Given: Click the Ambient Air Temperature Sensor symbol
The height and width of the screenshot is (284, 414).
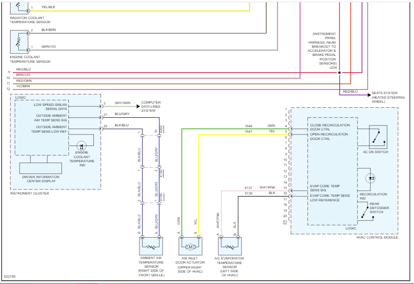Looking at the screenshot, I should tap(150, 246).
